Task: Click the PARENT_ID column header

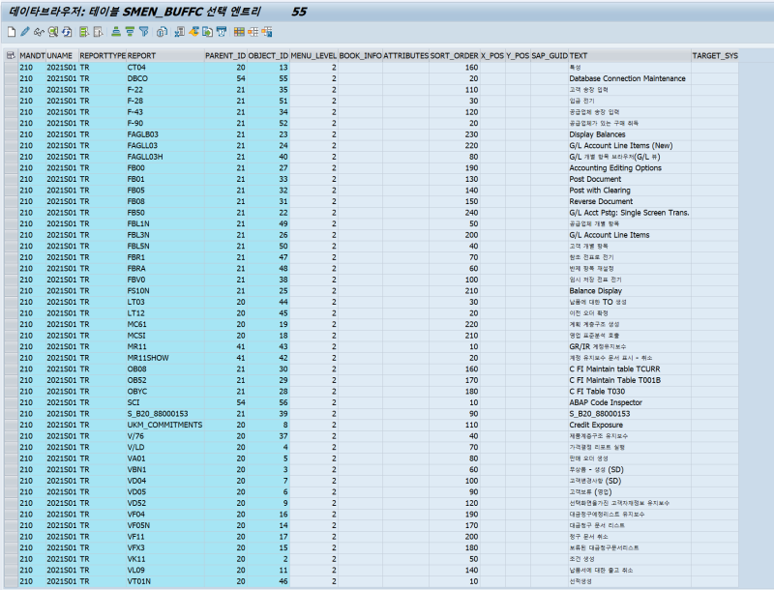Action: click(x=225, y=56)
